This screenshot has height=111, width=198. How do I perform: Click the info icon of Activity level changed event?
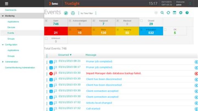pyautogui.click(x=51, y=103)
